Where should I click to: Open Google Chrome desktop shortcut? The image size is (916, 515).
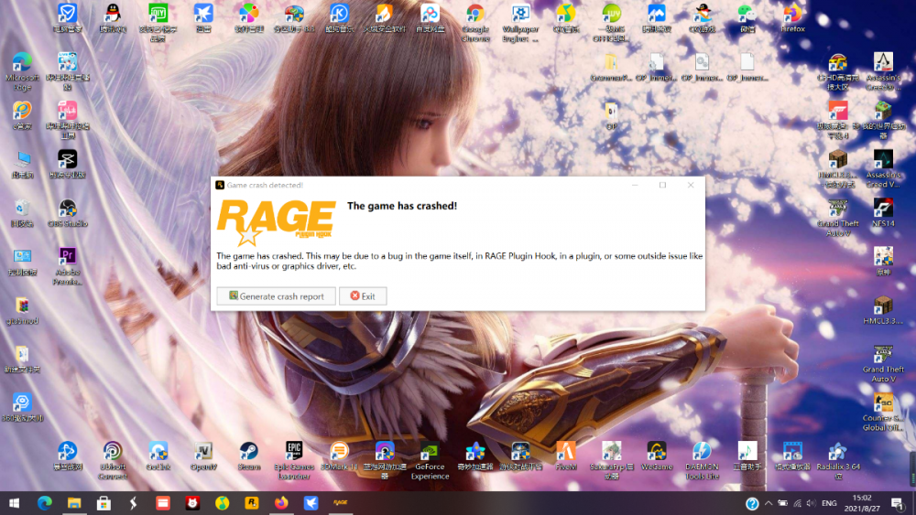[475, 15]
